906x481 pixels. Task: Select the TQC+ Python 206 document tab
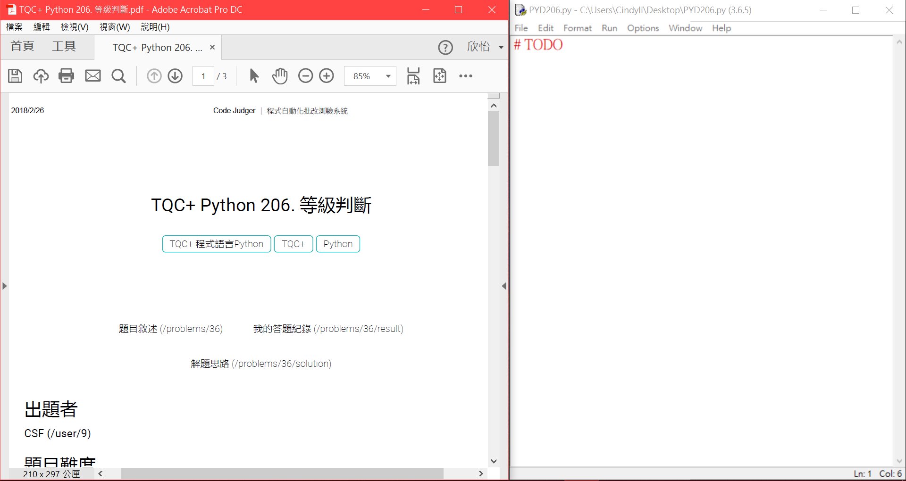pyautogui.click(x=158, y=47)
